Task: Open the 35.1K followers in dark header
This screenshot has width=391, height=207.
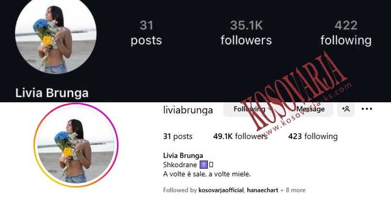Action: click(246, 33)
